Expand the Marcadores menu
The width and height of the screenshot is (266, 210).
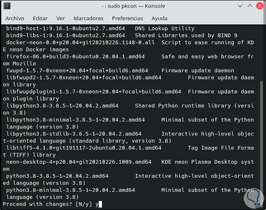tap(89, 18)
